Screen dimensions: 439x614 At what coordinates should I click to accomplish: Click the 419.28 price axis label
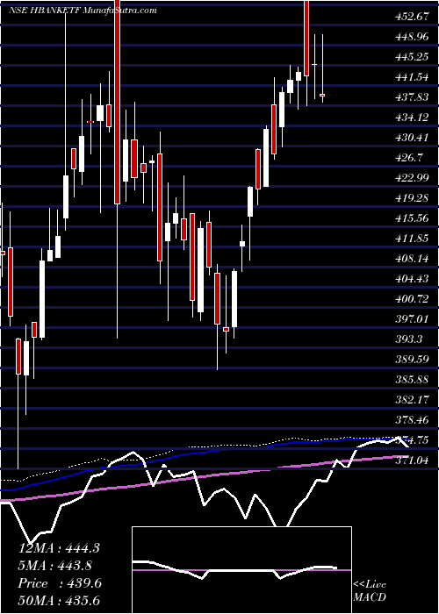(x=411, y=198)
